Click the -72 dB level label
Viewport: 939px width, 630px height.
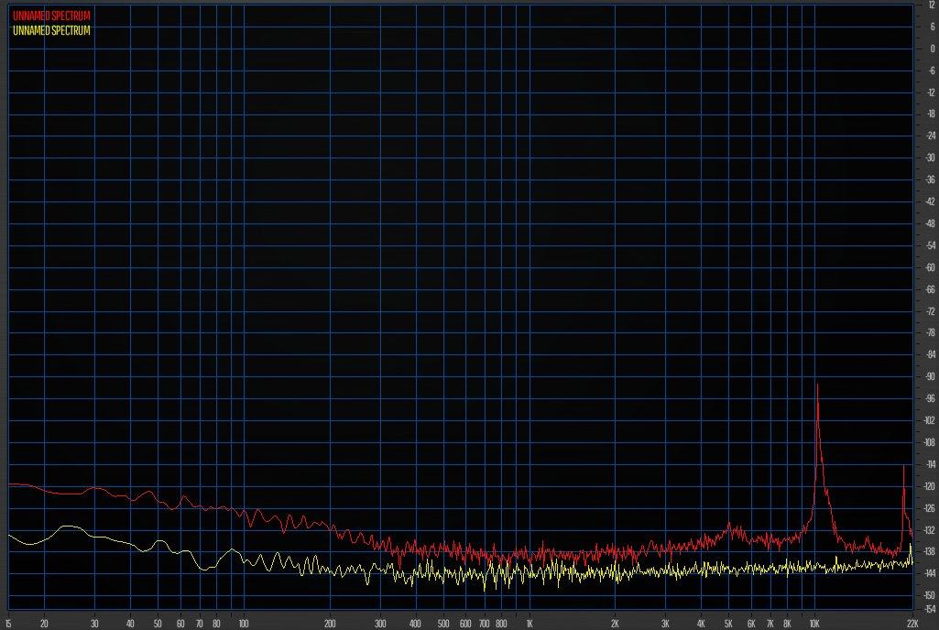[931, 310]
